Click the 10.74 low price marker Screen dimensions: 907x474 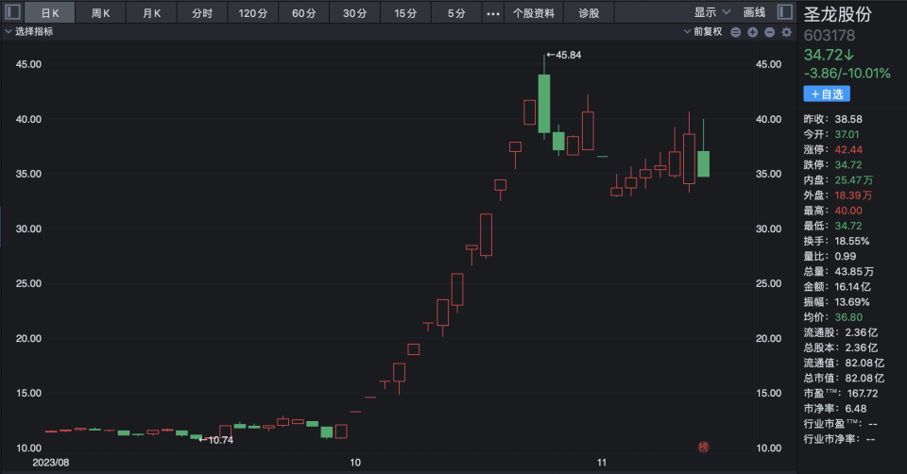coord(215,440)
